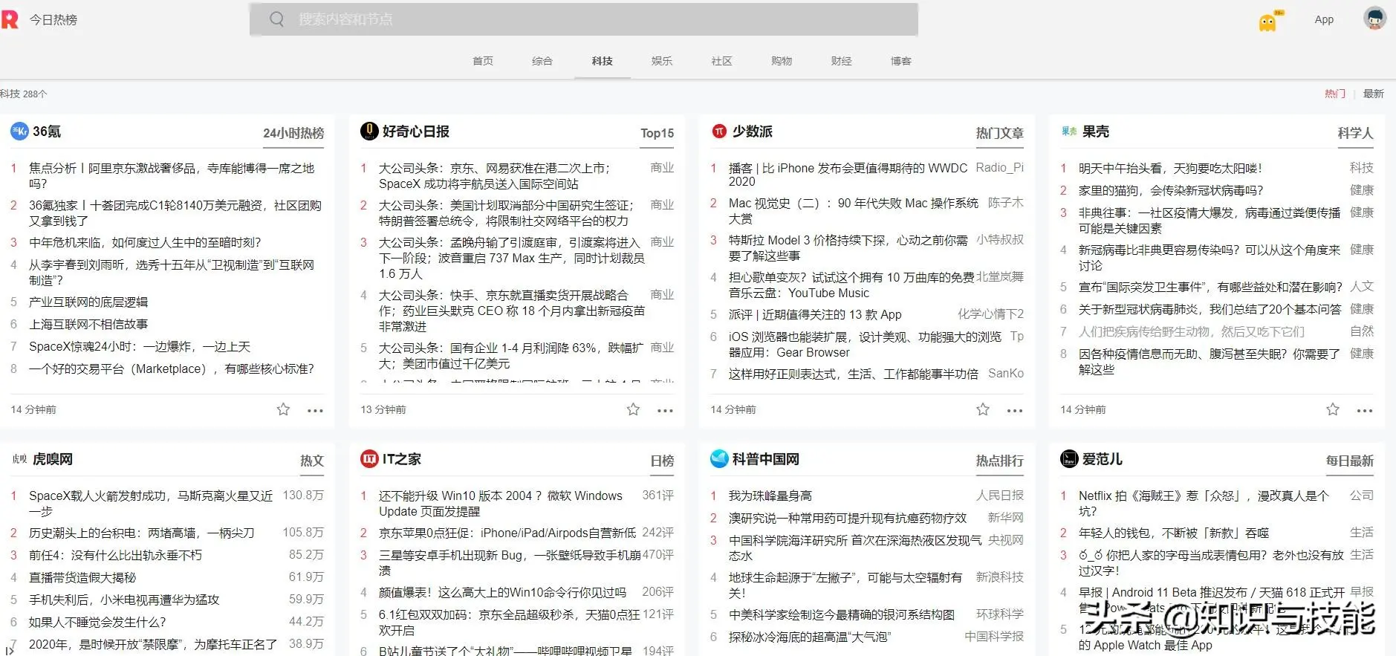The width and height of the screenshot is (1396, 656).
Task: Sort boards by 热门
Action: [x=1335, y=94]
